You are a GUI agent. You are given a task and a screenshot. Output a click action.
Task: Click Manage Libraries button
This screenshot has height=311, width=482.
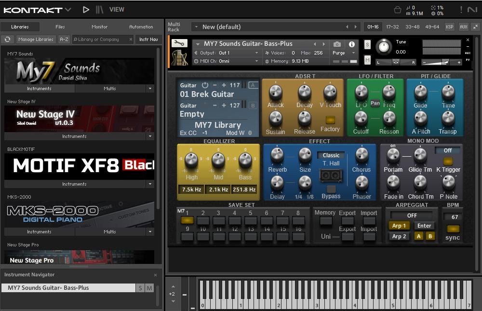coord(36,40)
